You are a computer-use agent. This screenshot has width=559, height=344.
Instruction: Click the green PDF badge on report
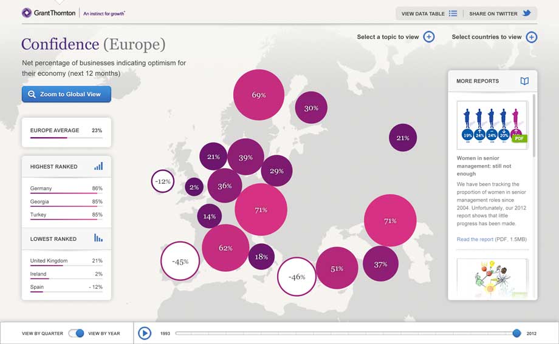519,138
